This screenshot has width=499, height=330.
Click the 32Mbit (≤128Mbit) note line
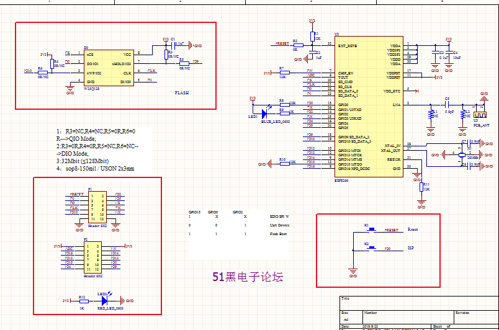[83, 161]
